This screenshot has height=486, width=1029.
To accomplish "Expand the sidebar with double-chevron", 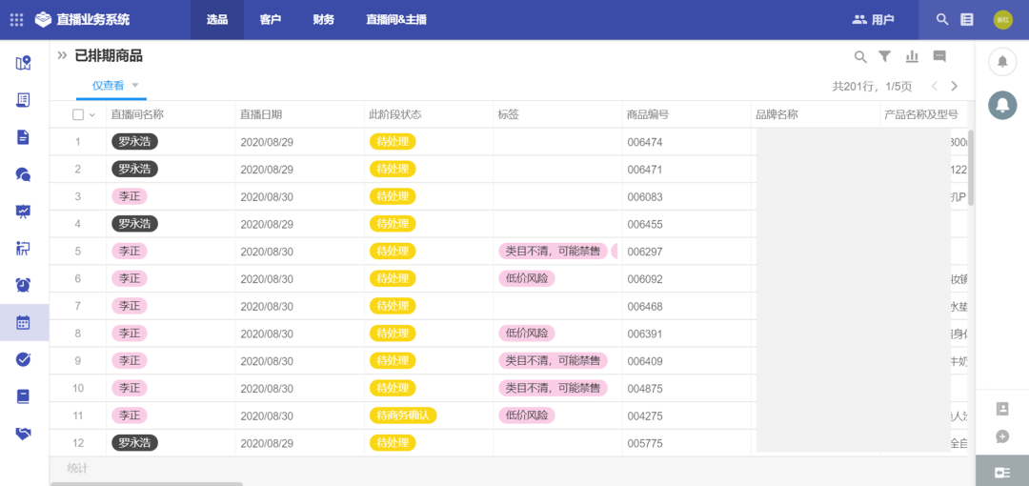I will (62, 55).
